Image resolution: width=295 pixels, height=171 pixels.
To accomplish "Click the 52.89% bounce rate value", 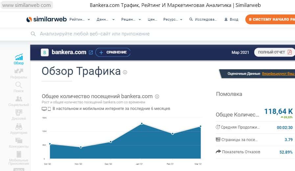I will pos(286,152).
